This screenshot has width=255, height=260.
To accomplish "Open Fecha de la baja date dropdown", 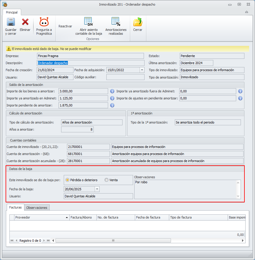I will 97,189.
